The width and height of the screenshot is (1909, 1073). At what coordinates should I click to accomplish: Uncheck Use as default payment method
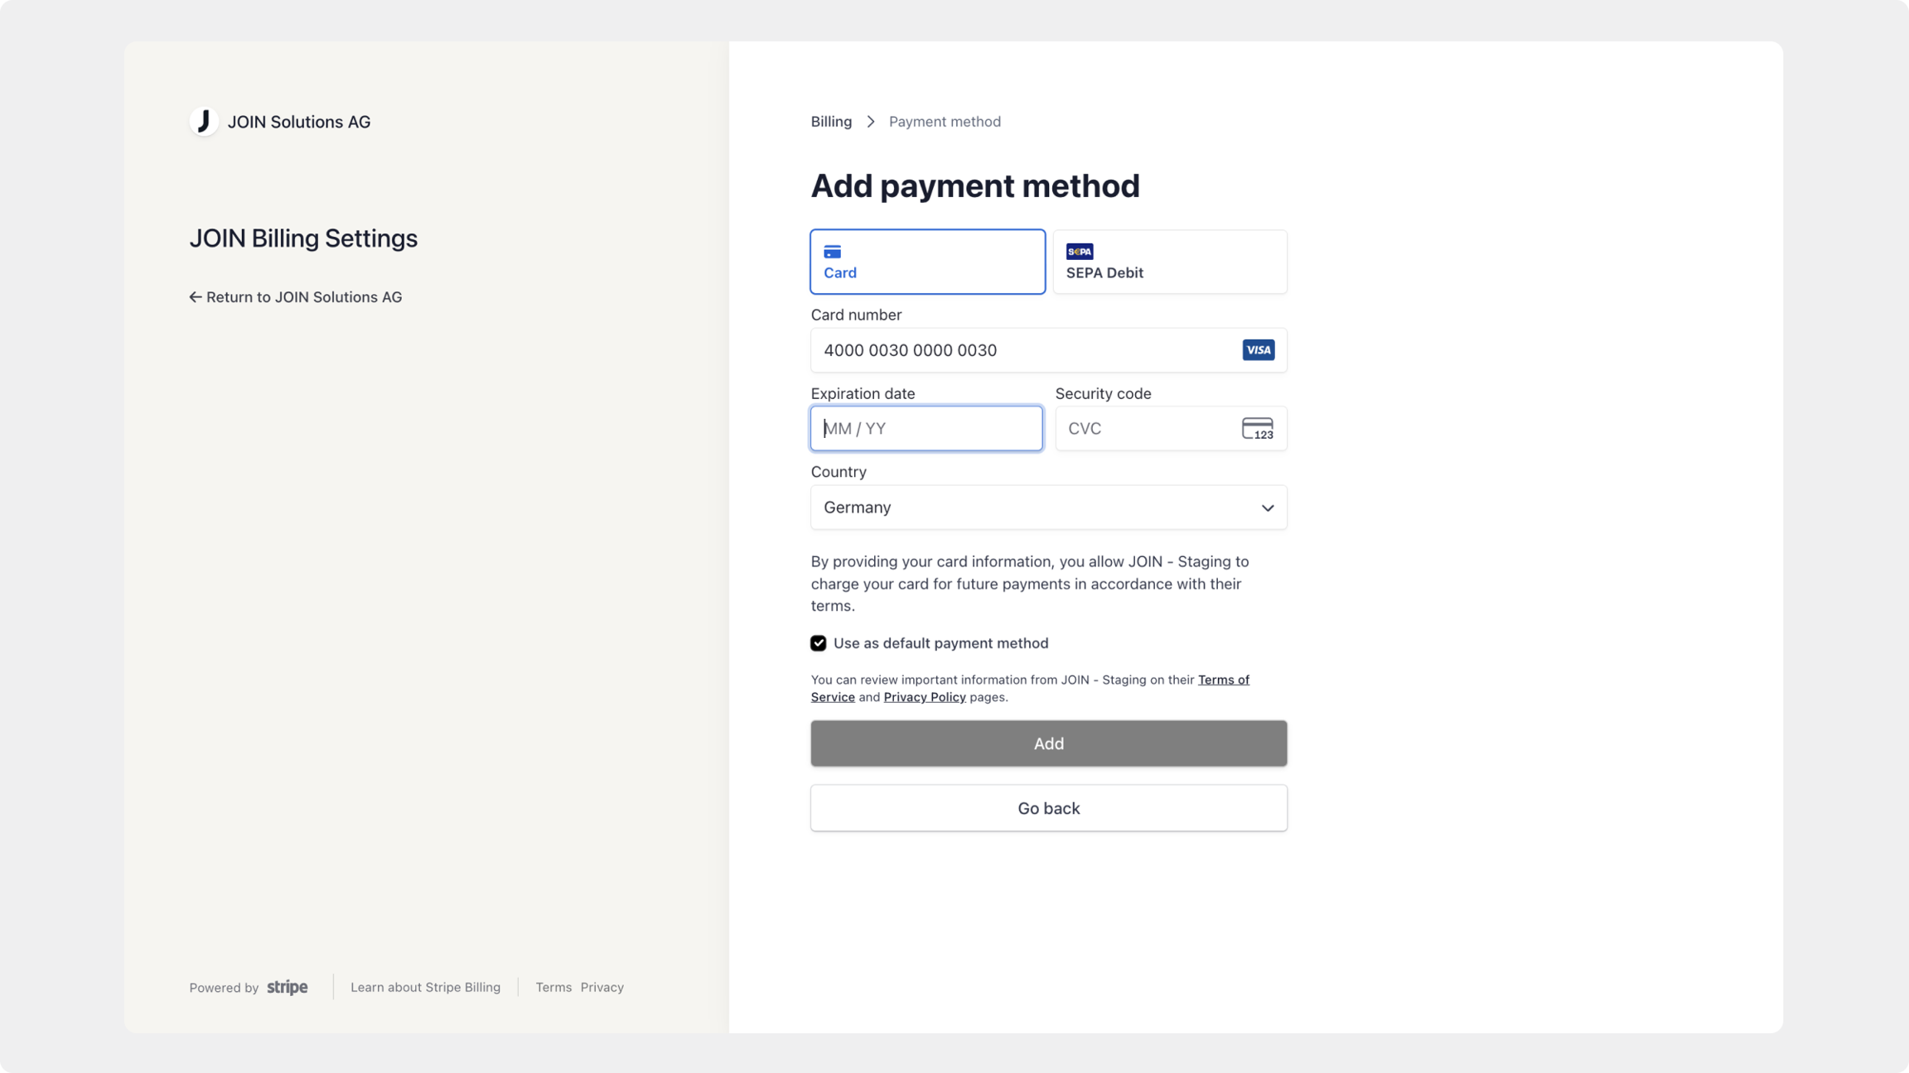(x=818, y=643)
